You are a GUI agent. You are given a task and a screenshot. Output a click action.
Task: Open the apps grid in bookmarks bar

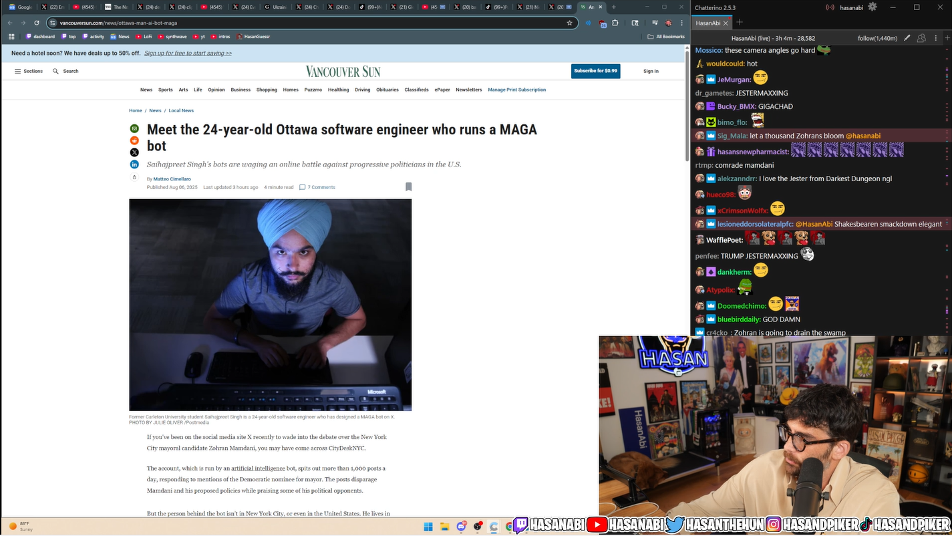click(x=11, y=37)
